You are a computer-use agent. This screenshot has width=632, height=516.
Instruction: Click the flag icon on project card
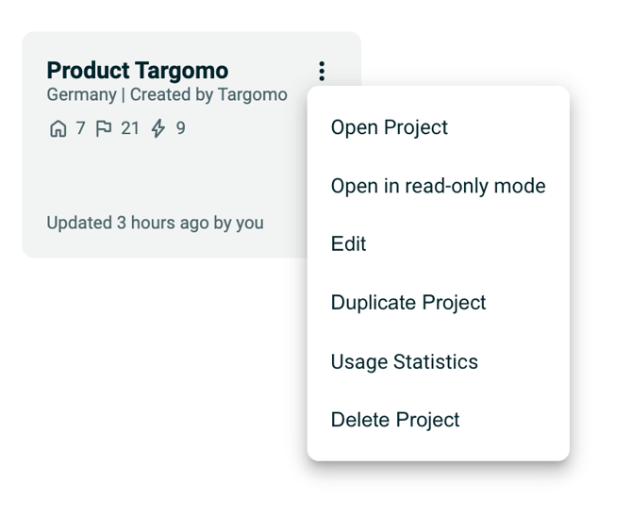pyautogui.click(x=104, y=128)
